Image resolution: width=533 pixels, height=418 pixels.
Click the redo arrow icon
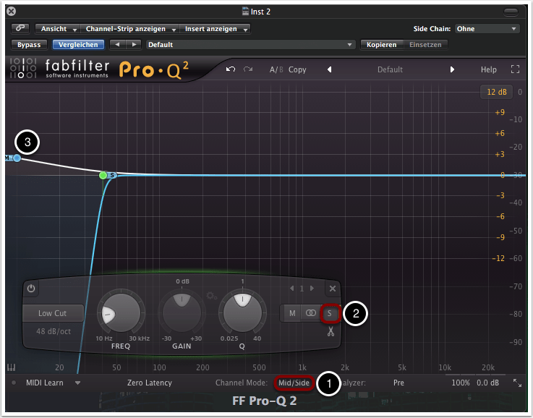coord(248,69)
